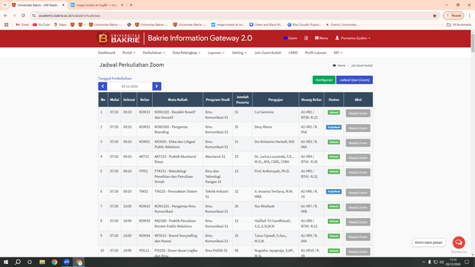Expand the Laporan dropdown menu
The width and height of the screenshot is (475, 267).
[x=216, y=53]
